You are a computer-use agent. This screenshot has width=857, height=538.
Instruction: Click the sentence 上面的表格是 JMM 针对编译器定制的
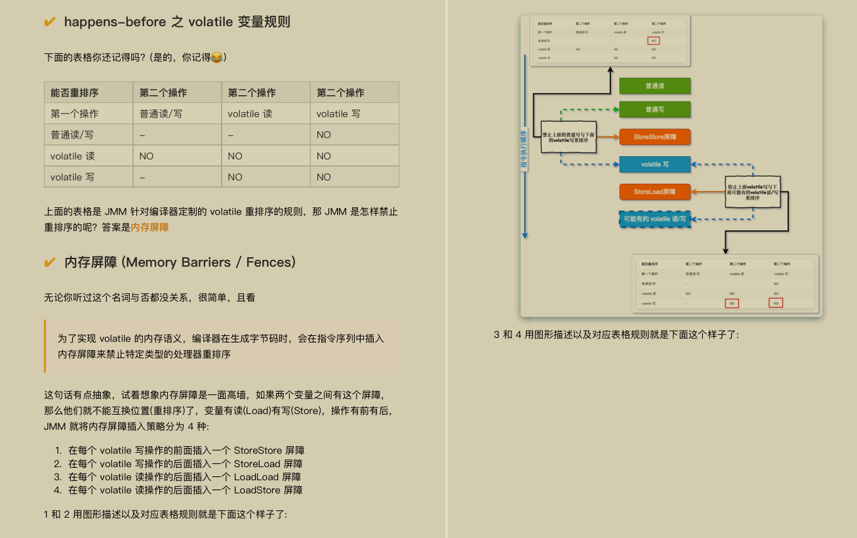pyautogui.click(x=221, y=219)
